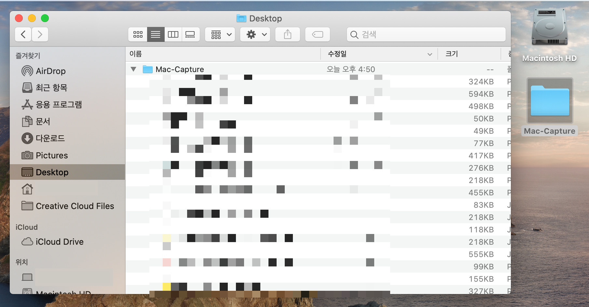This screenshot has height=307, width=589.
Task: Click the Edit Tags button
Action: coord(318,34)
